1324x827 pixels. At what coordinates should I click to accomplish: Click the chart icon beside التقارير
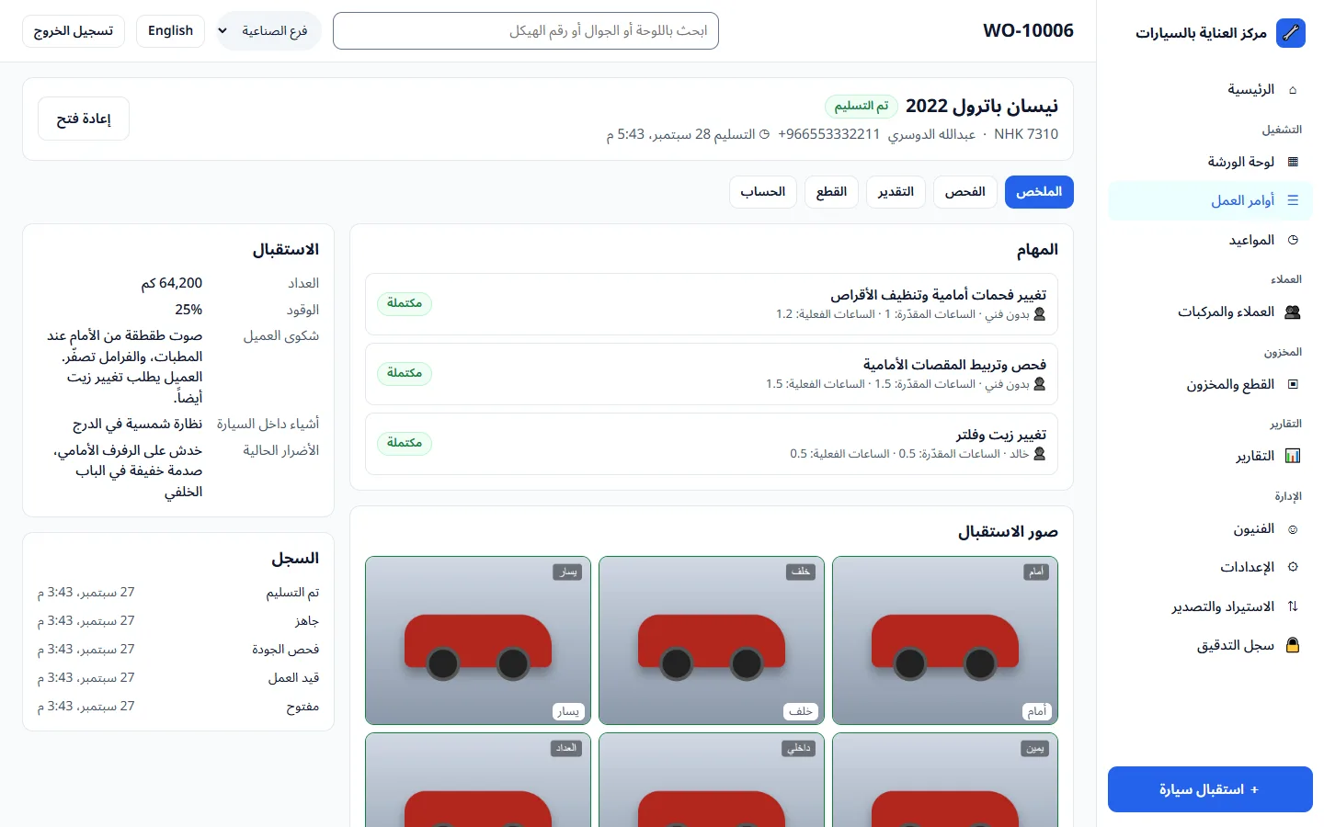(1293, 456)
